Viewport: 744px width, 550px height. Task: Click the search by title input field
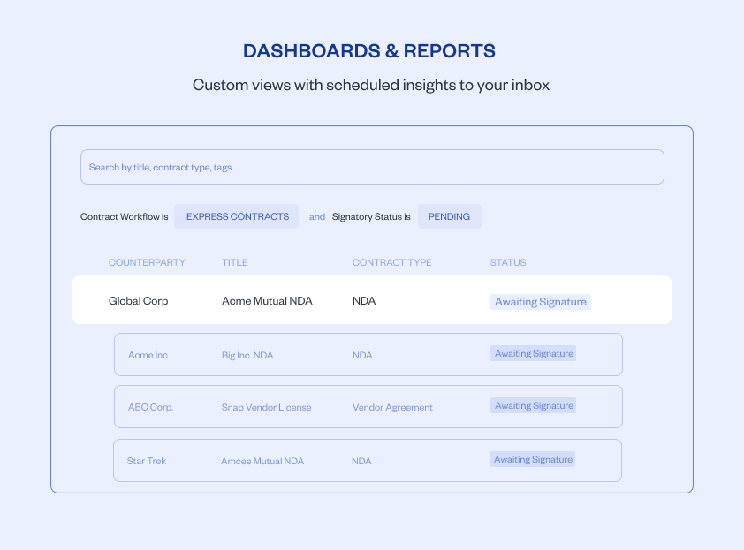point(372,167)
